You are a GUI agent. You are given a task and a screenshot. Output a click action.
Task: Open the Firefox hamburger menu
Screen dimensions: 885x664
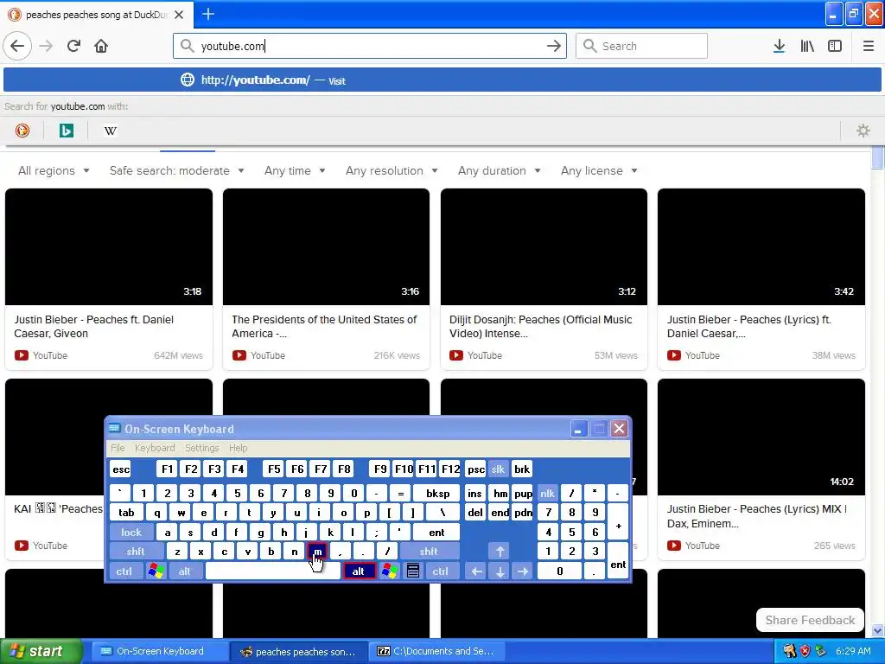point(869,46)
